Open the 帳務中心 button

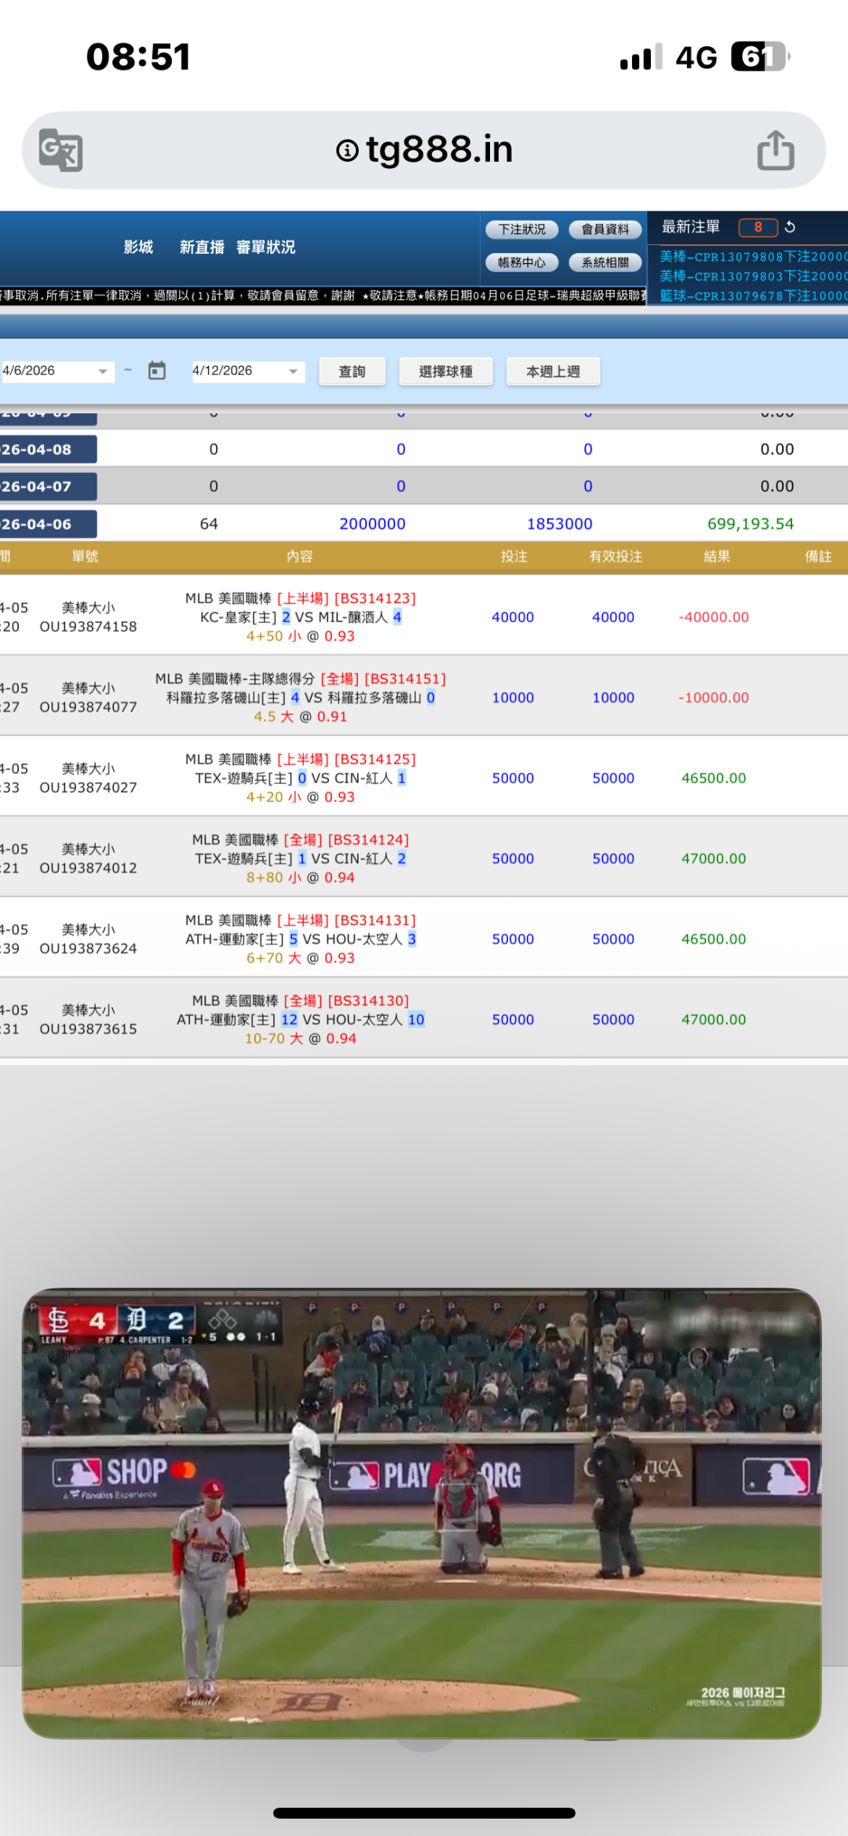pyautogui.click(x=521, y=262)
